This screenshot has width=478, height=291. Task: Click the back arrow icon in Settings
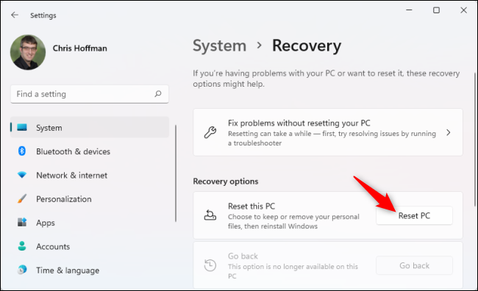[15, 15]
